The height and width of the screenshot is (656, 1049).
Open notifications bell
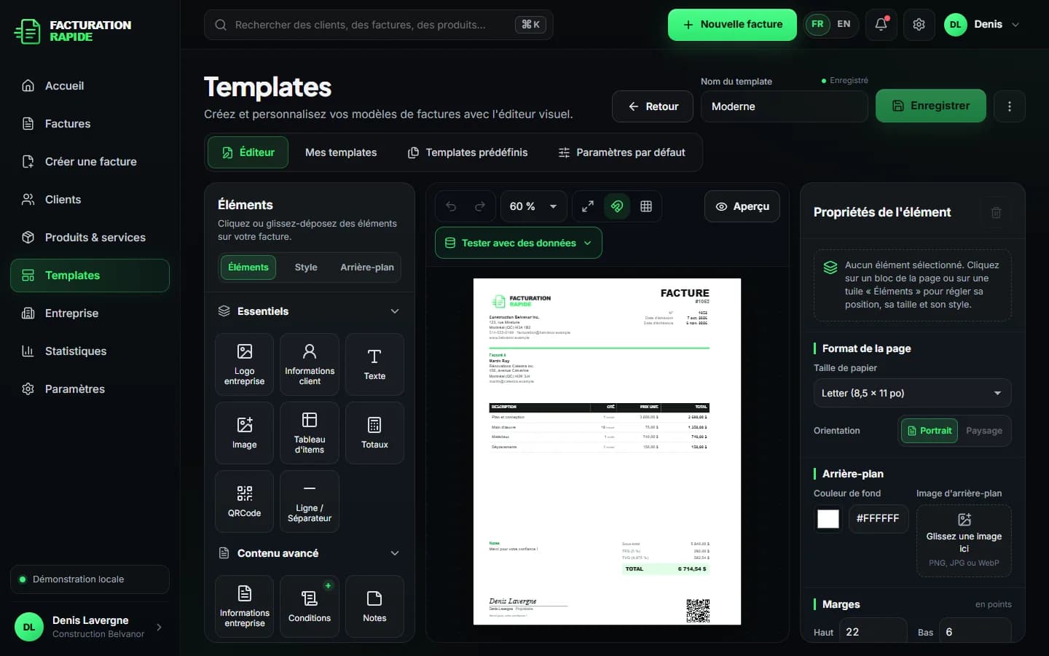coord(881,25)
